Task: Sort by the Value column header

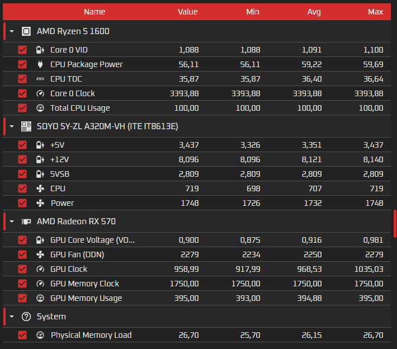Action: point(188,12)
